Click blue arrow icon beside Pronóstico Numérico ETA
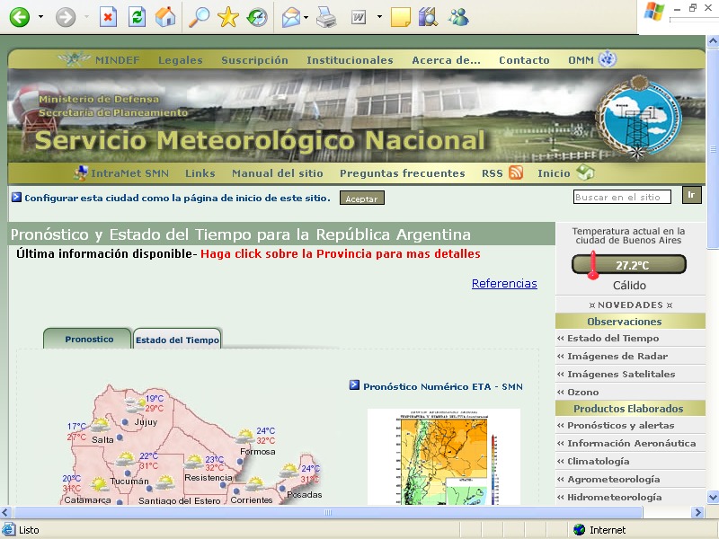The image size is (719, 539). [354, 385]
